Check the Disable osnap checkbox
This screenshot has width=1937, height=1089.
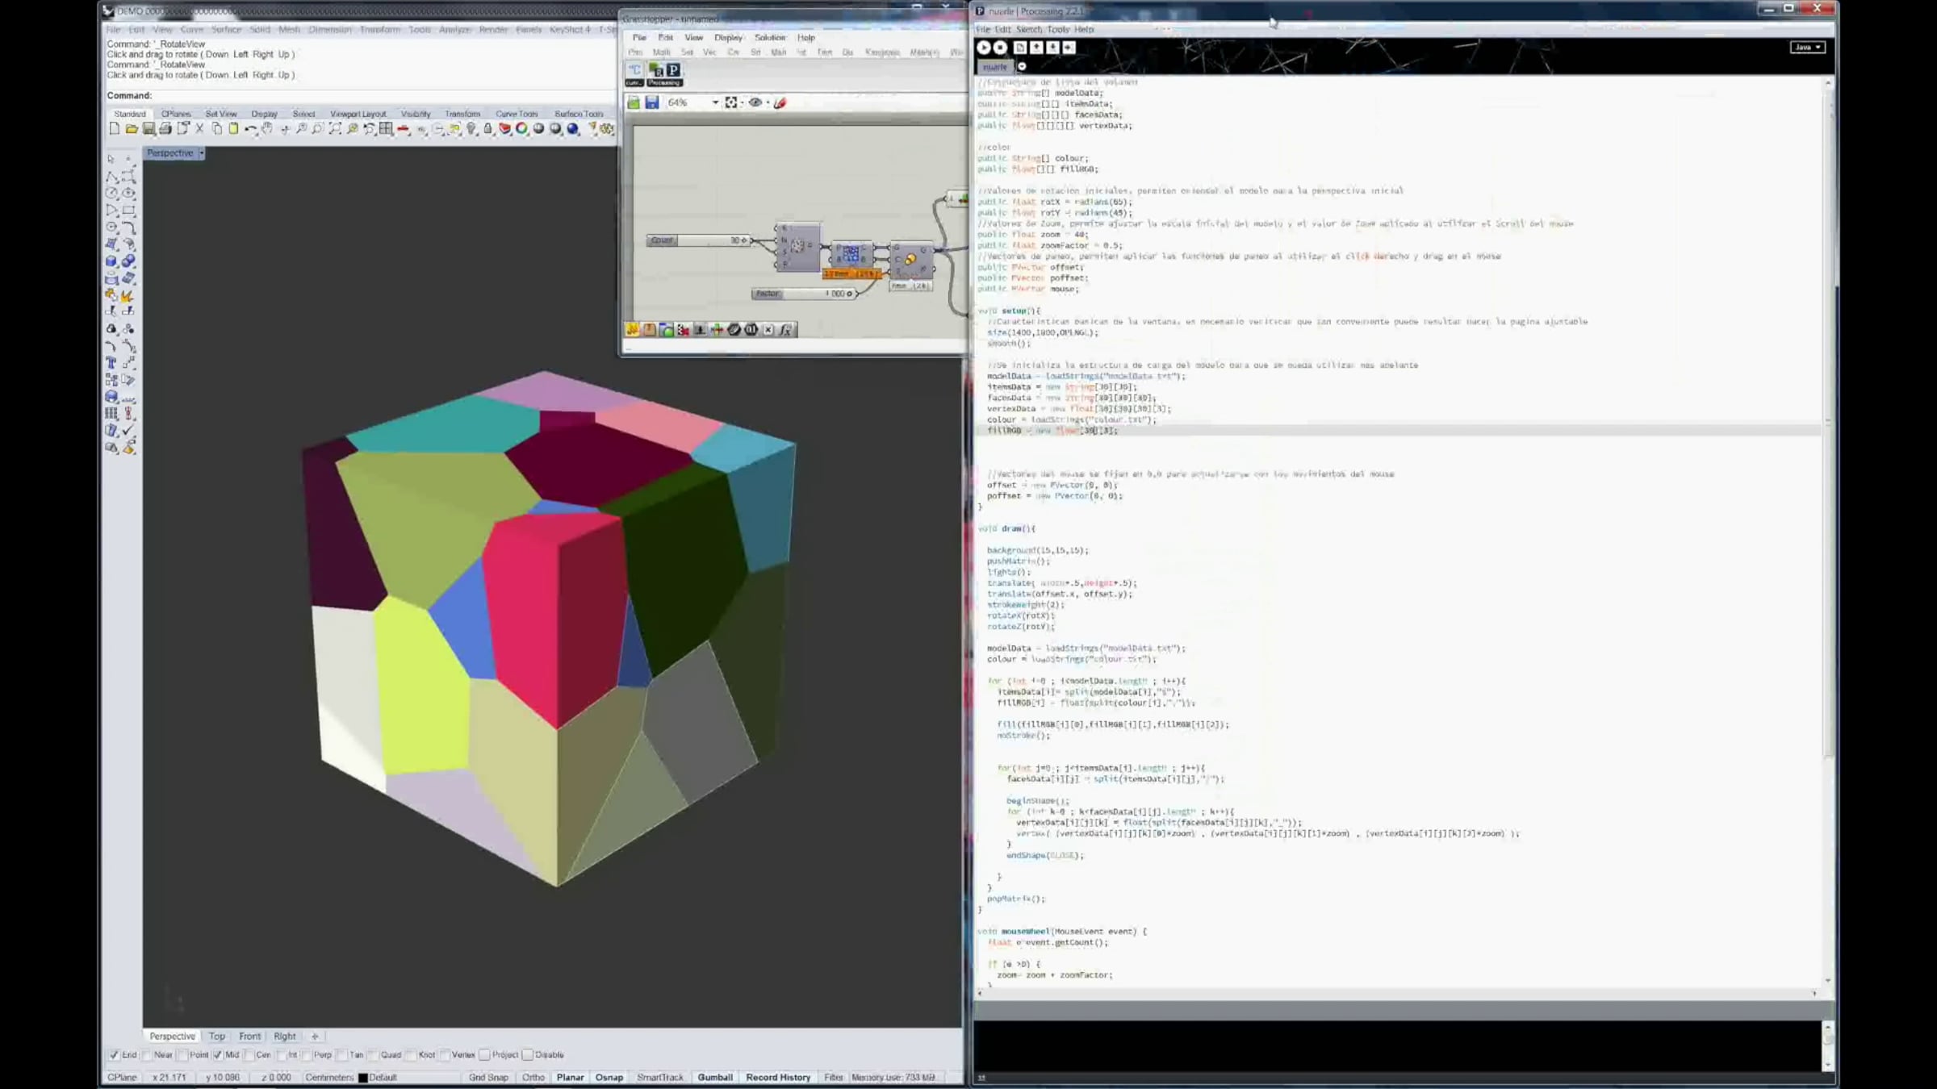(x=528, y=1054)
